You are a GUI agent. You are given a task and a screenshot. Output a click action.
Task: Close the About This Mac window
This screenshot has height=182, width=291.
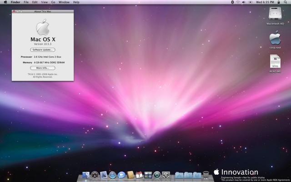click(x=14, y=11)
